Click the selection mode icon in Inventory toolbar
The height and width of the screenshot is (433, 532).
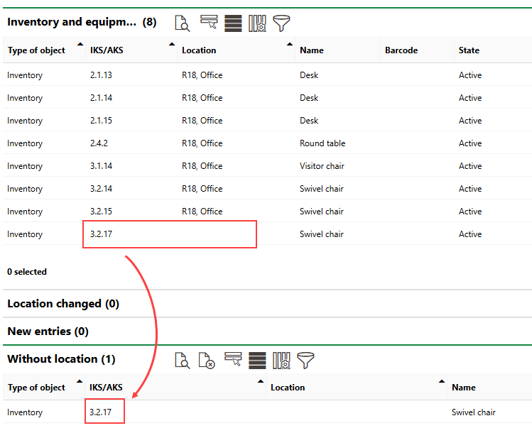pos(209,23)
